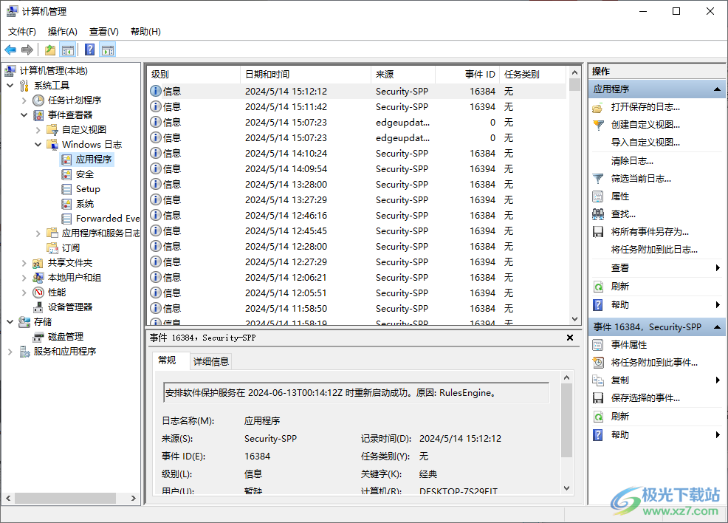
Task: Collapse 应用程序 actions section header
Action: pyautogui.click(x=717, y=89)
